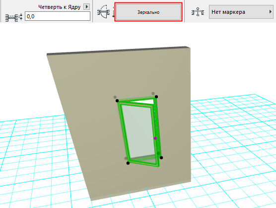This screenshot has height=208, width=276.
Task: Click the wall reveal depth icon
Action: [14, 17]
